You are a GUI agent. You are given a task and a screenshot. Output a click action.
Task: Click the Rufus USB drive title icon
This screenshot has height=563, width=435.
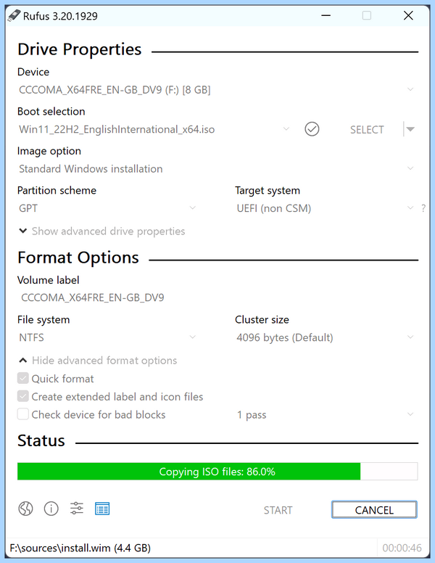14,16
